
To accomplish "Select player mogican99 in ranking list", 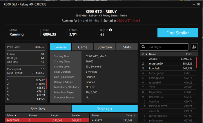I will pyautogui.click(x=168, y=64).
